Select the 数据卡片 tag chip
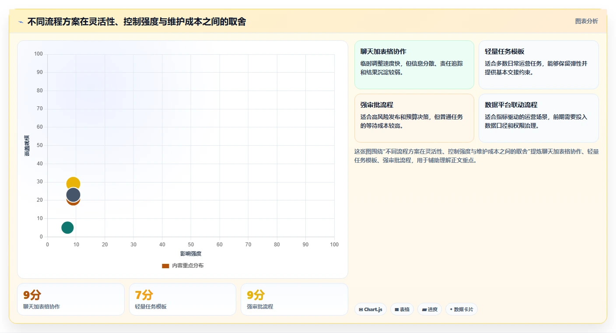This screenshot has height=333, width=616. (462, 309)
